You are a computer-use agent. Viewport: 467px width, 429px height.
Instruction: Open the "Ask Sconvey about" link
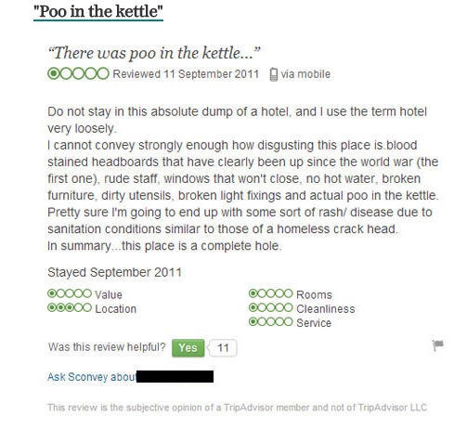(92, 377)
